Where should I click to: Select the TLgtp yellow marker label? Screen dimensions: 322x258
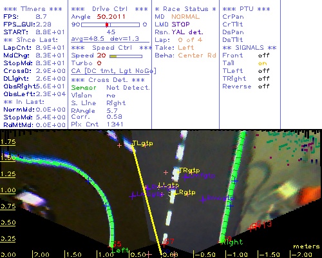(x=142, y=143)
